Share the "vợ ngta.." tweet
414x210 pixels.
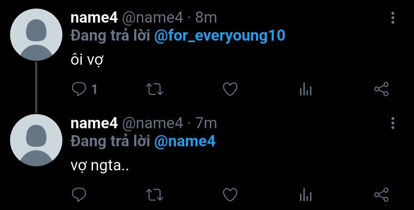click(x=381, y=195)
